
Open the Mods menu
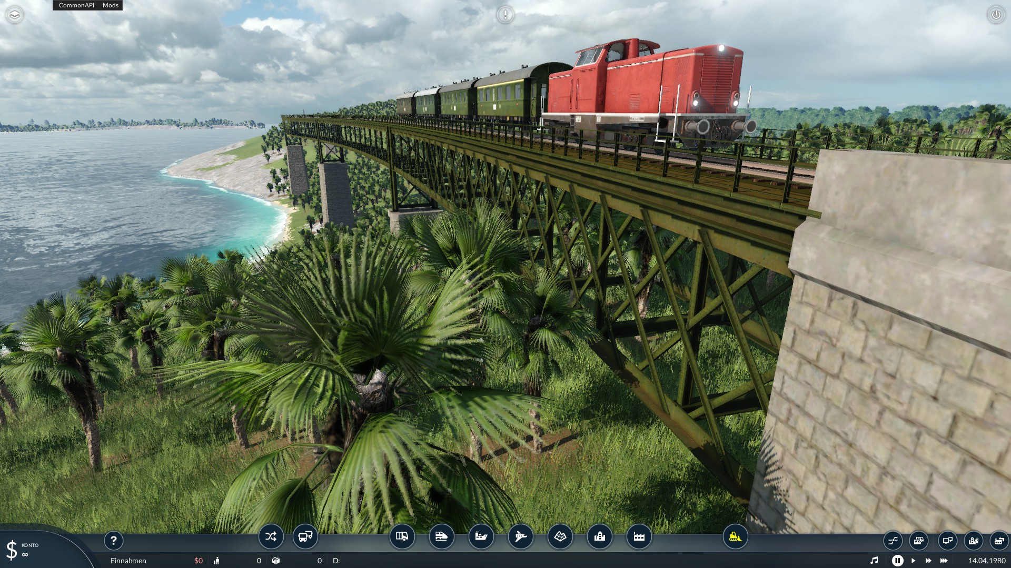tap(111, 5)
